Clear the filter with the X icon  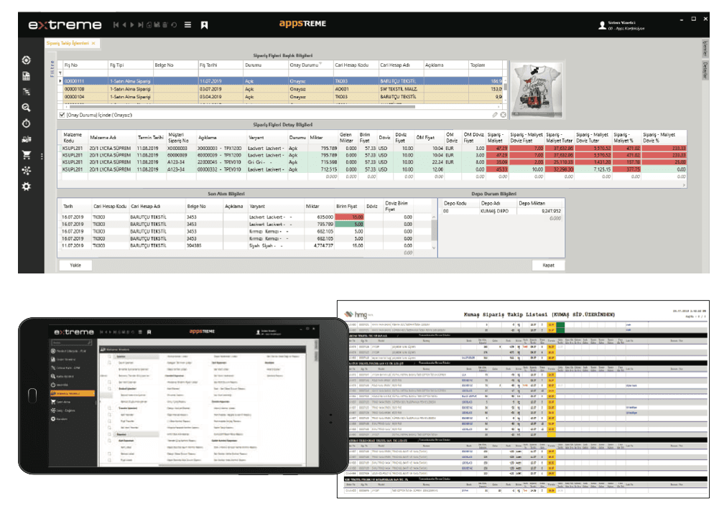(x=503, y=115)
